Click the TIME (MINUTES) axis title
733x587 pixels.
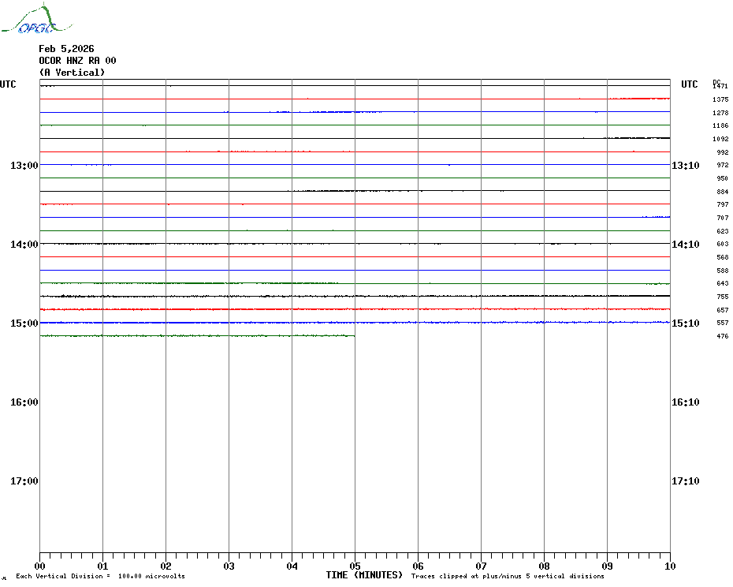364,575
